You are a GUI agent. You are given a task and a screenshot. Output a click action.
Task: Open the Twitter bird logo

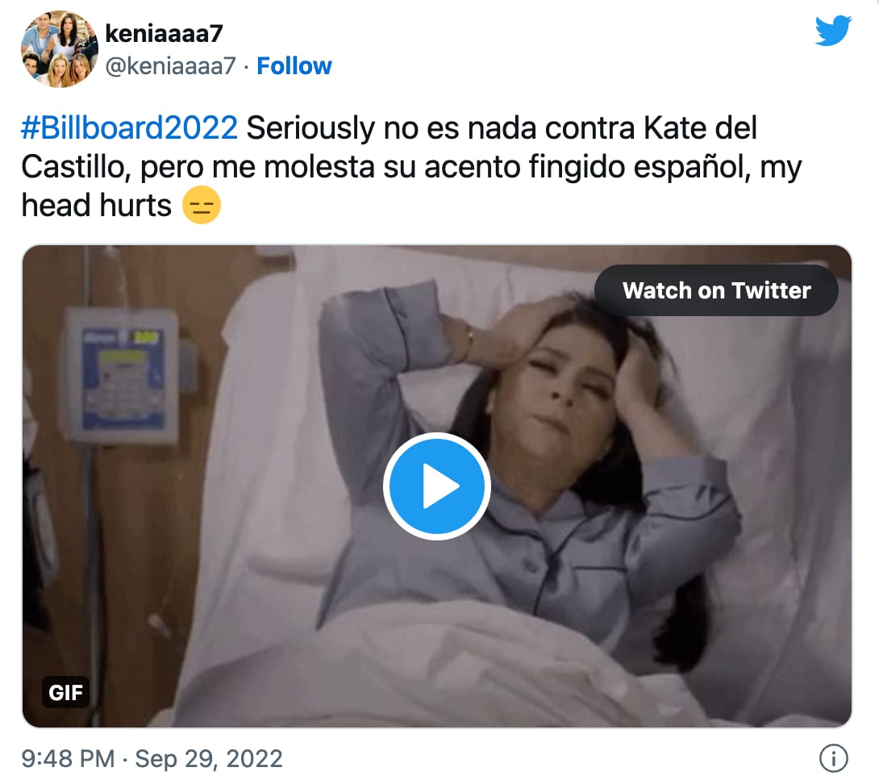point(833,32)
